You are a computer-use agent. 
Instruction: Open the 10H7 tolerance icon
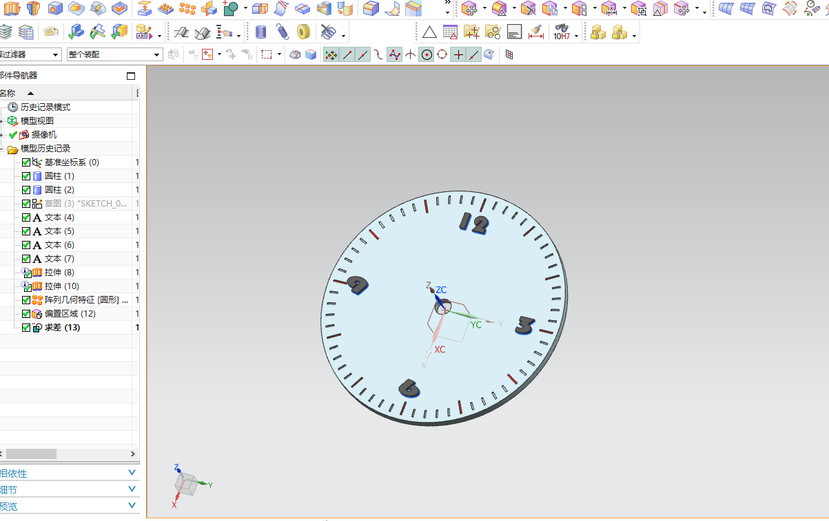562,32
